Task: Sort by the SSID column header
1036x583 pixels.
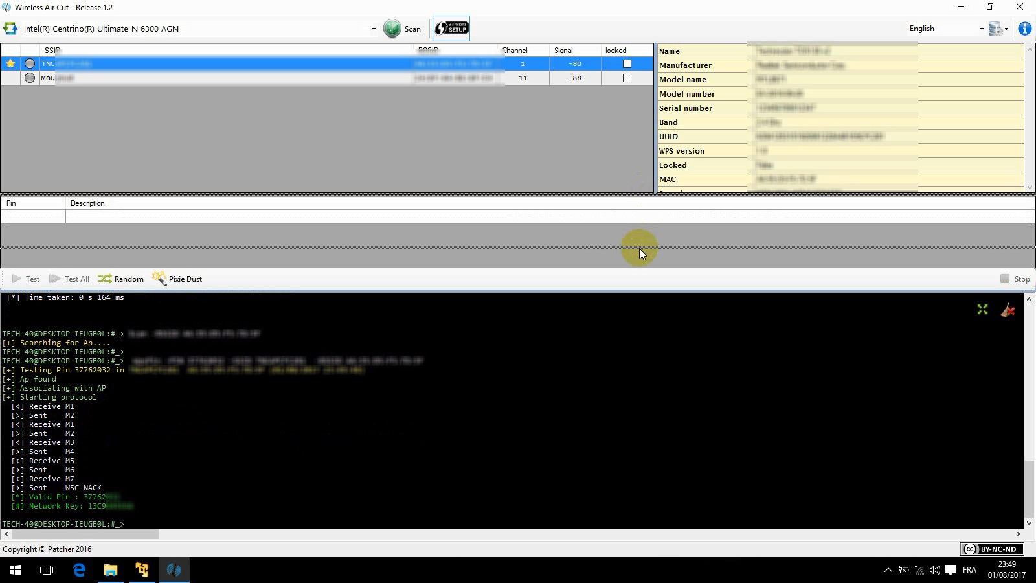Action: tap(225, 50)
